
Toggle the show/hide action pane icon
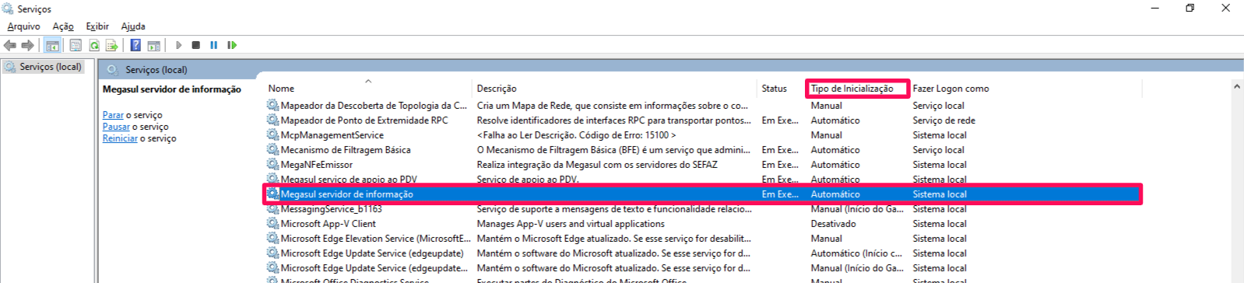click(x=154, y=46)
